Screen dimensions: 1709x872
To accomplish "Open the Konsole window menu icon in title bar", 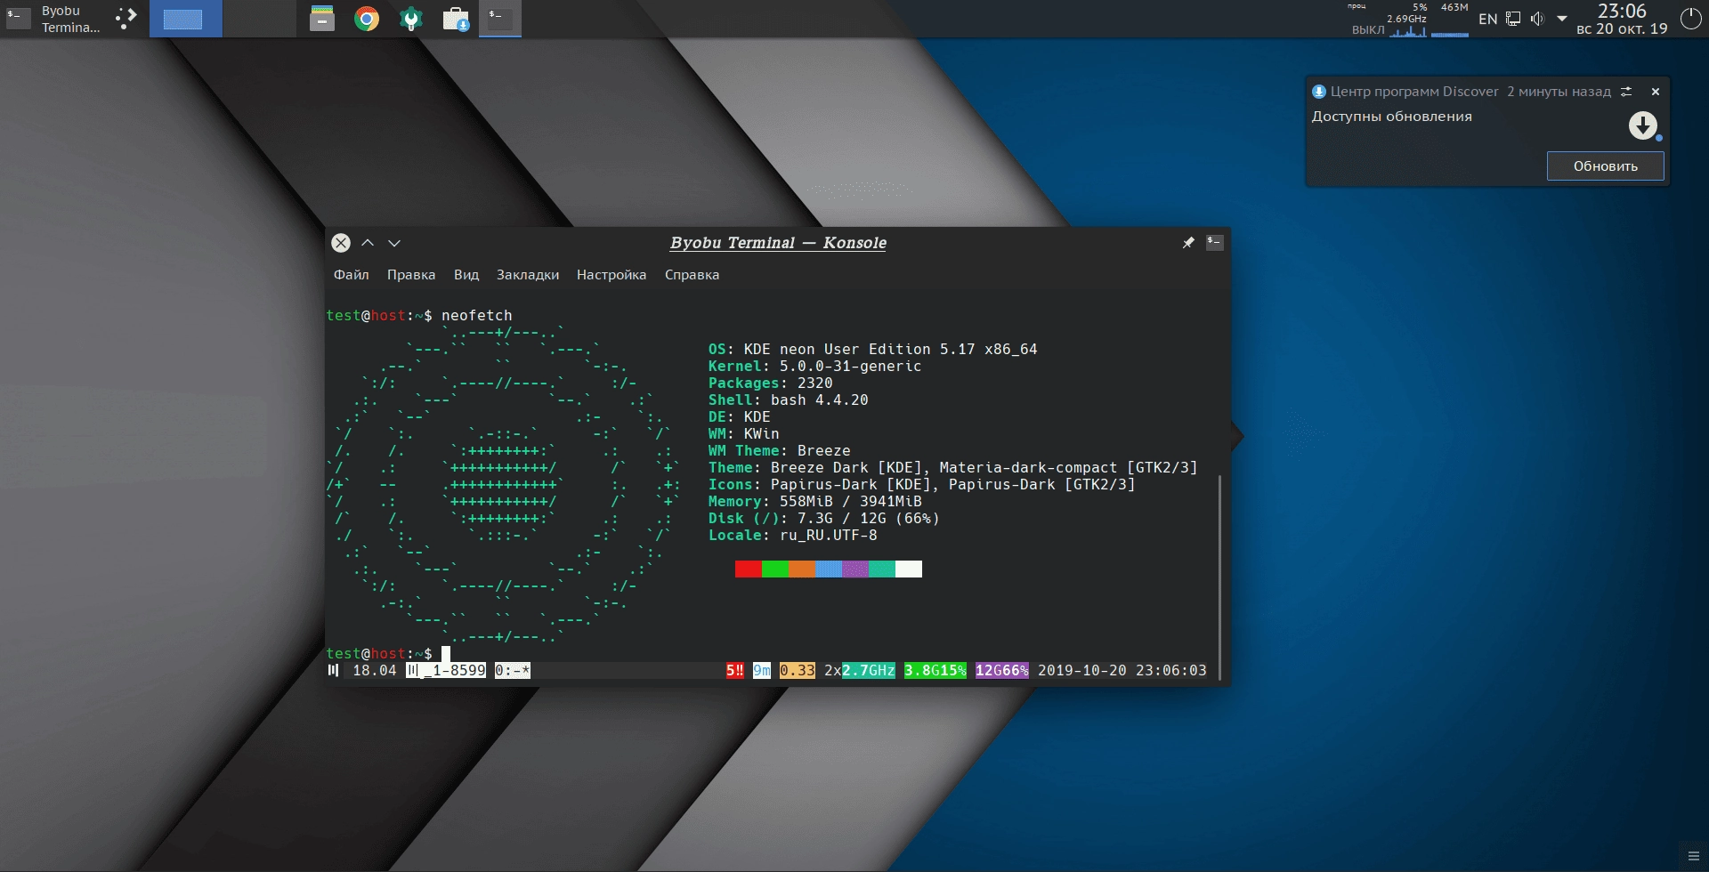I will [1215, 242].
